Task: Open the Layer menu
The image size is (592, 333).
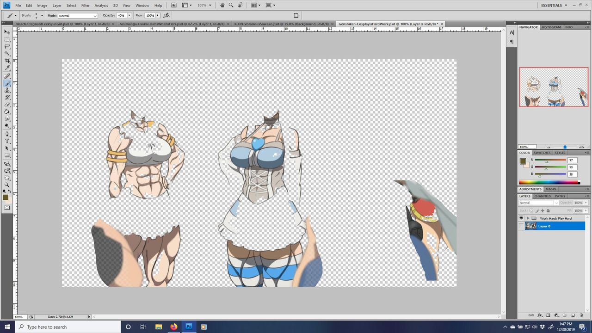Action: click(57, 5)
